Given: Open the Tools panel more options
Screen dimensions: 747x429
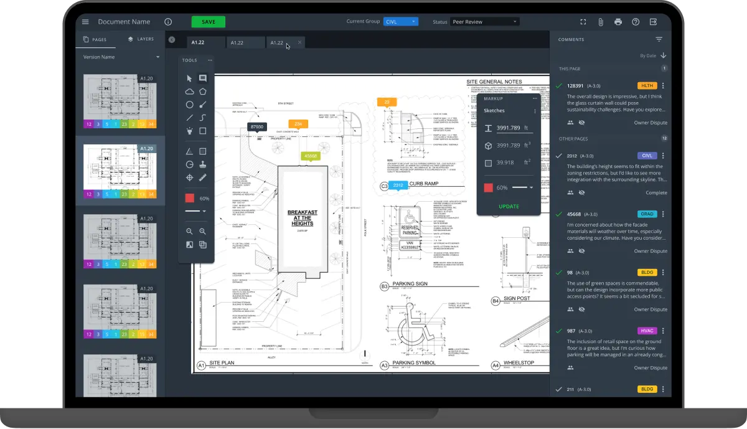Looking at the screenshot, I should click(x=210, y=60).
